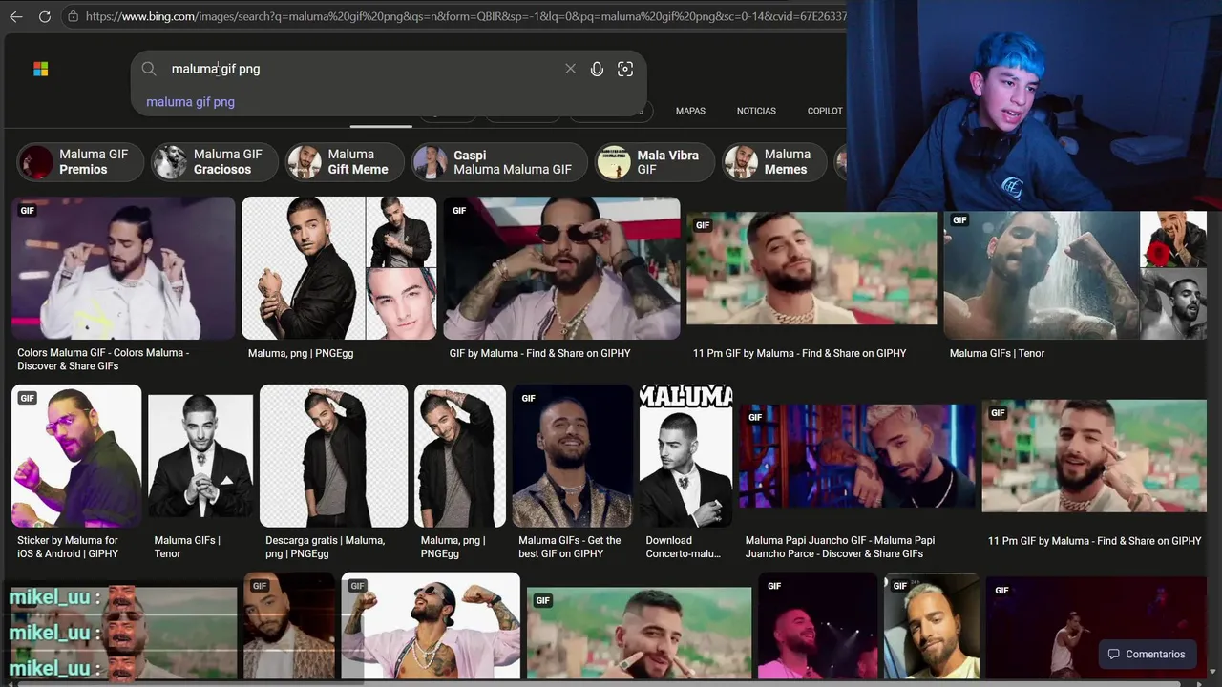Open the NOTICIAS tab
The height and width of the screenshot is (687, 1222).
[756, 111]
